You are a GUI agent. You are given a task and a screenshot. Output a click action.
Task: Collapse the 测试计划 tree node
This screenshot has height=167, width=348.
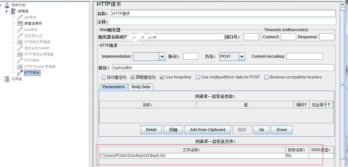tap(1, 5)
